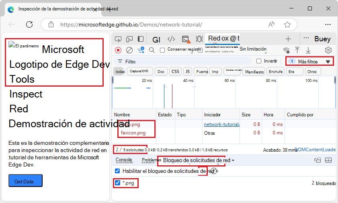Open DevTools more options ellipsis
The image size is (338, 203).
point(306,38)
